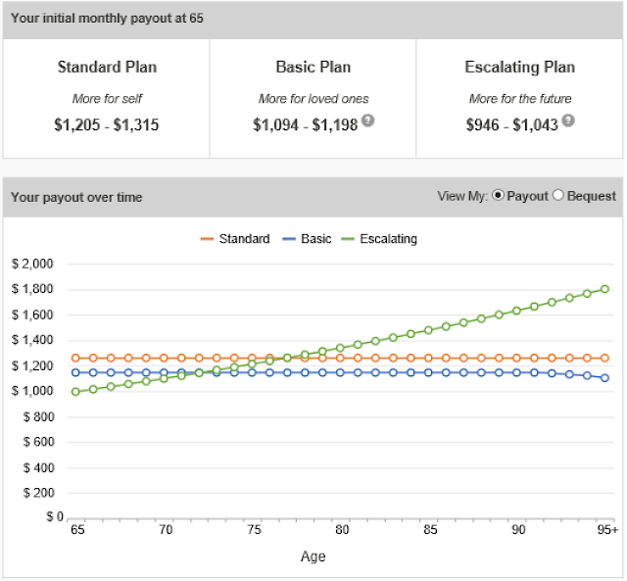The height and width of the screenshot is (581, 627).
Task: Toggle the Standard series in chart legend
Action: (235, 239)
